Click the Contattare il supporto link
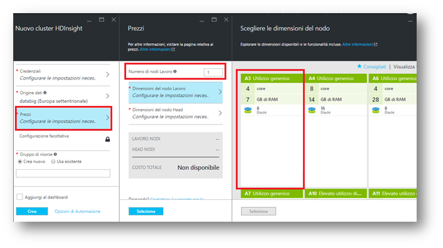Image resolution: width=443 pixels, height=248 pixels. 177,199
